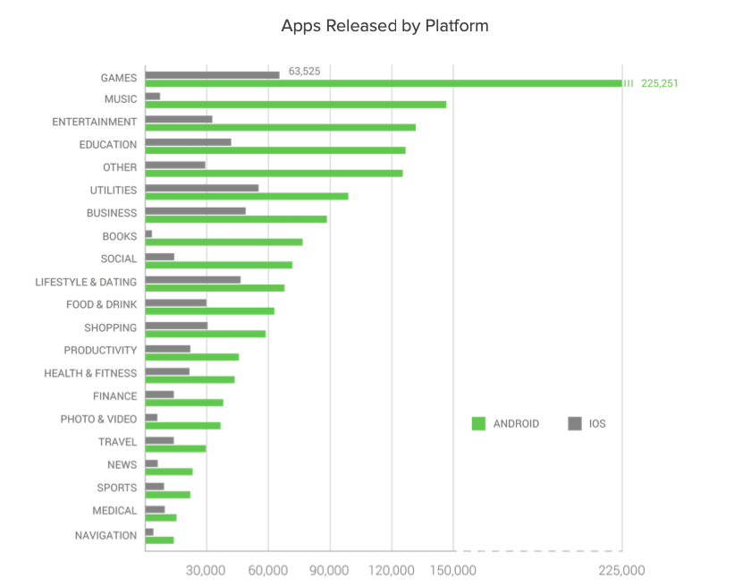Click the BUSINESS category label
Viewport: 743px width, 587px height.
coord(112,213)
